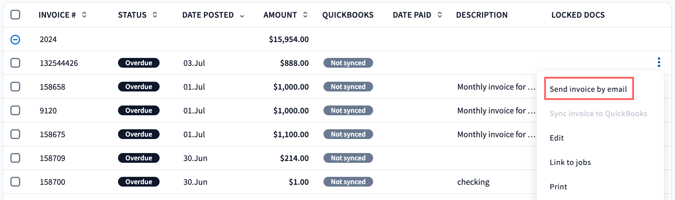Toggle Date Posted sort chevron
The width and height of the screenshot is (675, 200).
pos(242,16)
